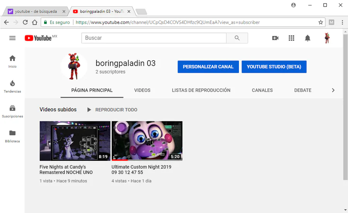The width and height of the screenshot is (348, 213).
Task: Go to Inicio in sidebar
Action: [x=12, y=61]
